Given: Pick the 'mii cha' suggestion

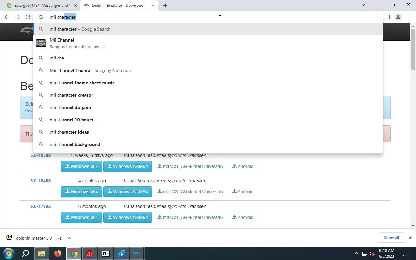Looking at the screenshot, I should pyautogui.click(x=208, y=58).
